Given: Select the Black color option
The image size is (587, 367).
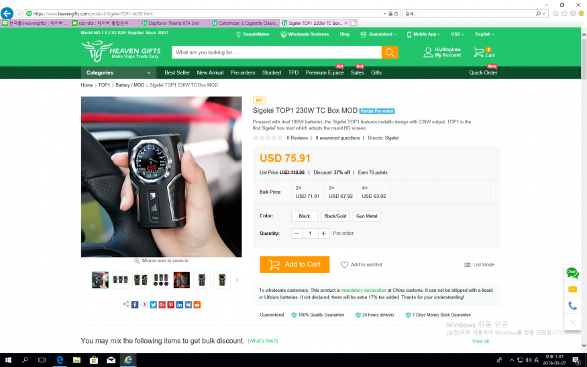Looking at the screenshot, I should coord(305,216).
